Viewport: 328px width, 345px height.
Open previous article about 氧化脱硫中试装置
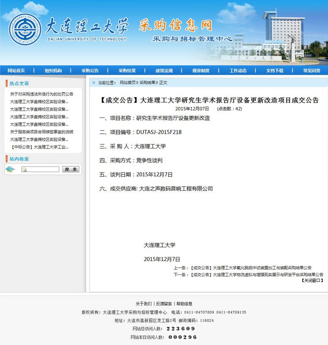(251, 268)
